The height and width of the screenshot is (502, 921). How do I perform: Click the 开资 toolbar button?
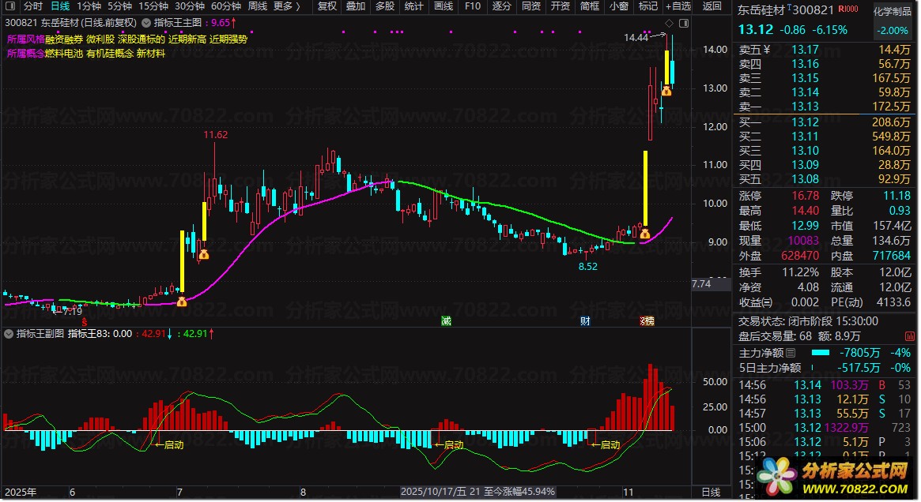(x=560, y=6)
